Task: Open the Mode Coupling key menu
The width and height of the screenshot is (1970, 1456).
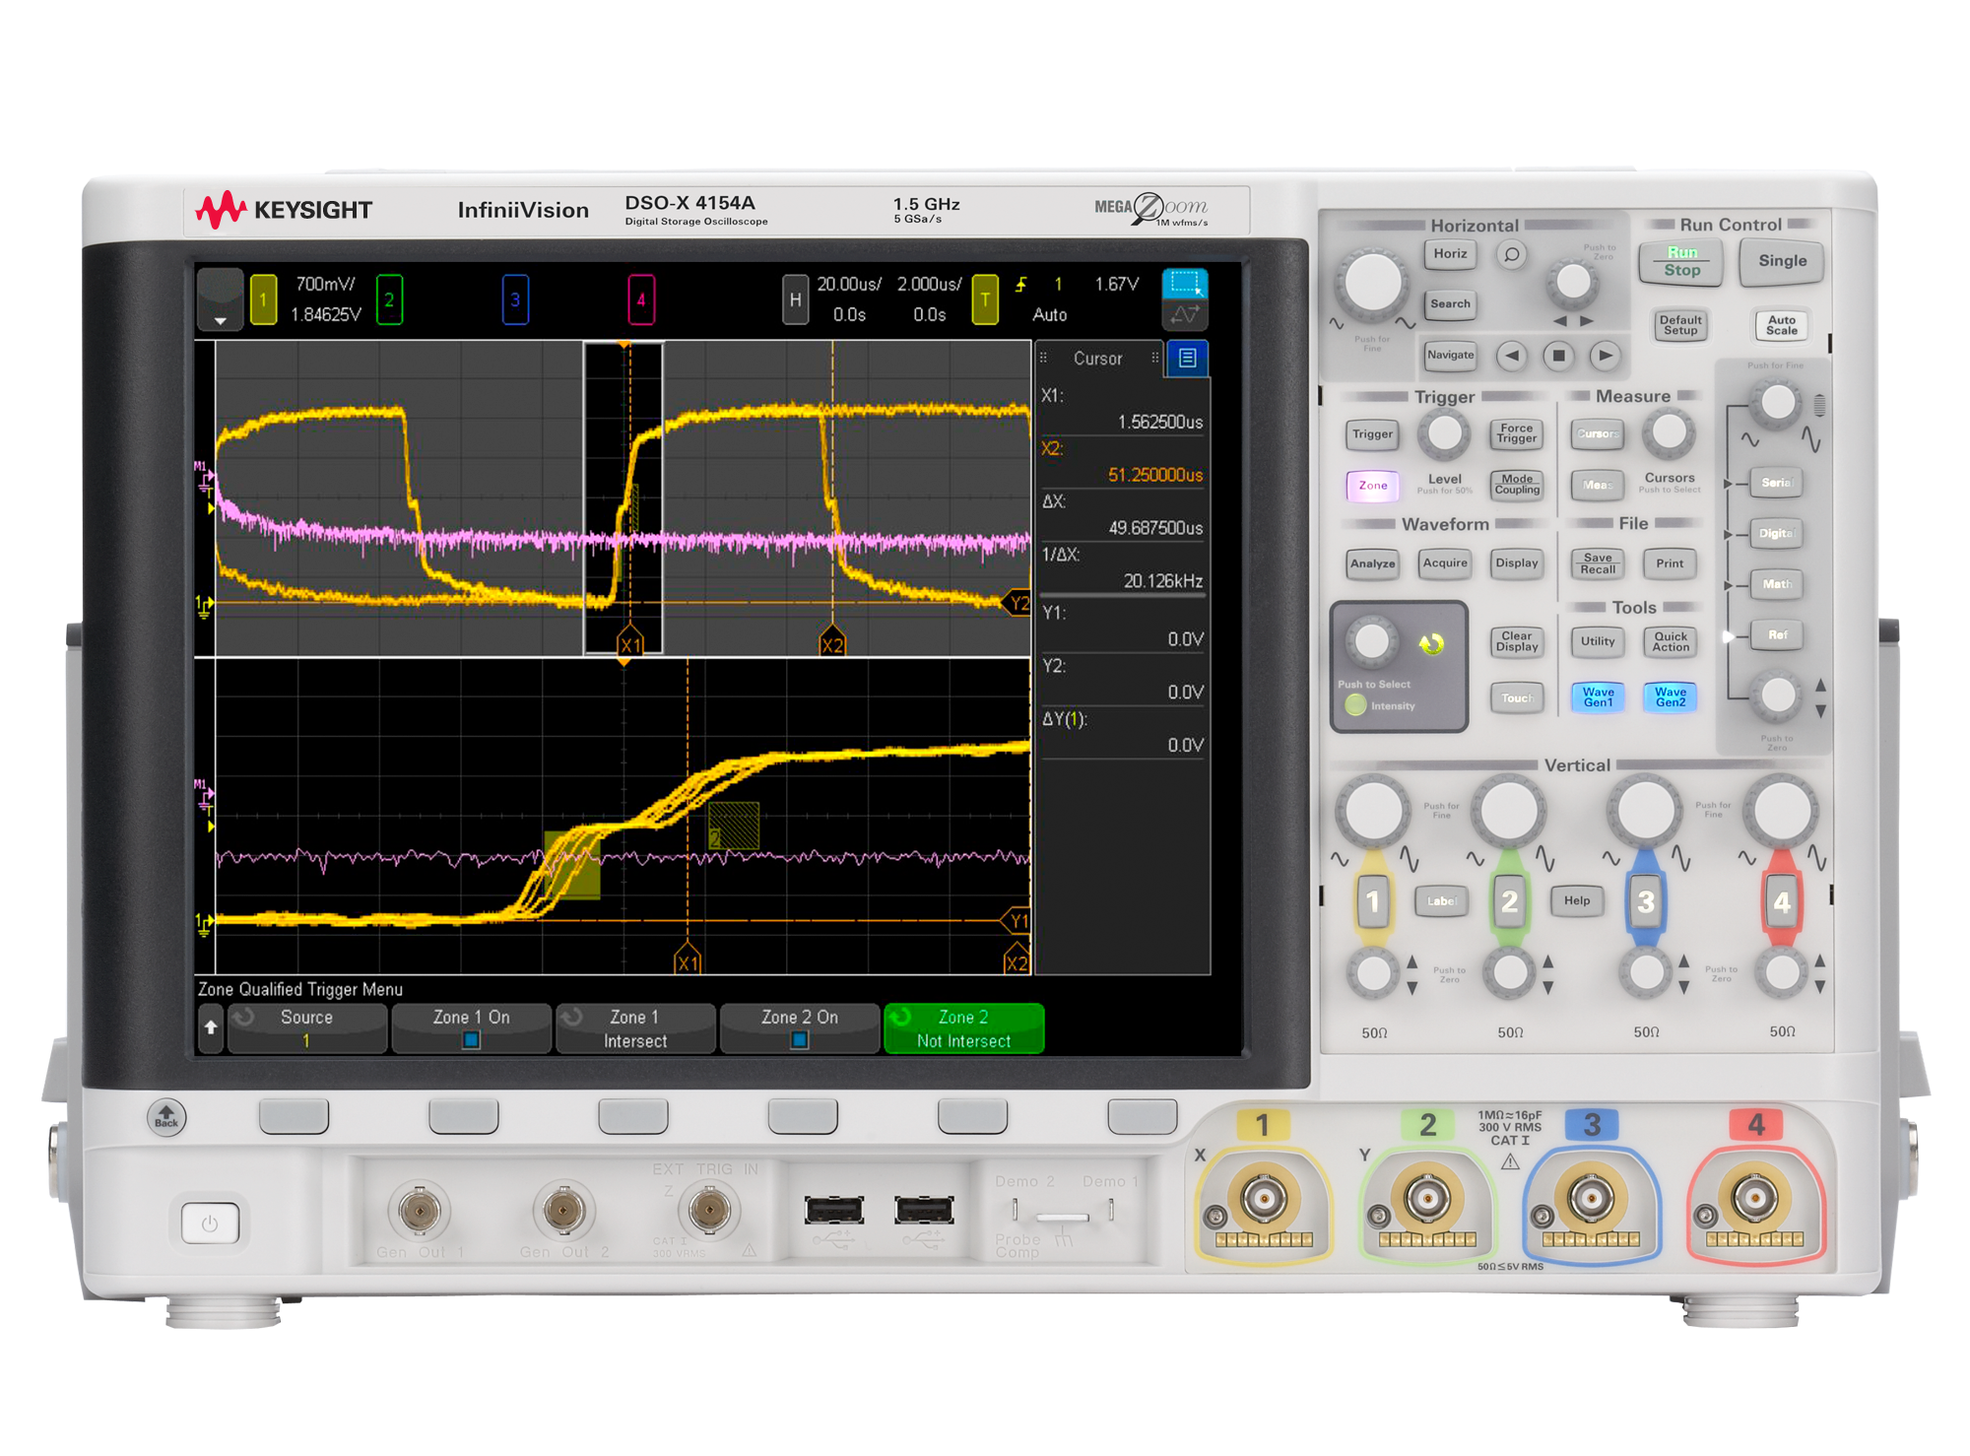Action: click(1517, 485)
